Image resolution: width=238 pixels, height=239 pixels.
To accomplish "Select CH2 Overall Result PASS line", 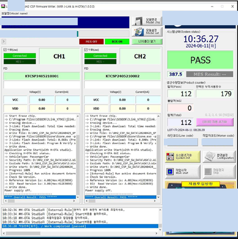I will 121,197.
